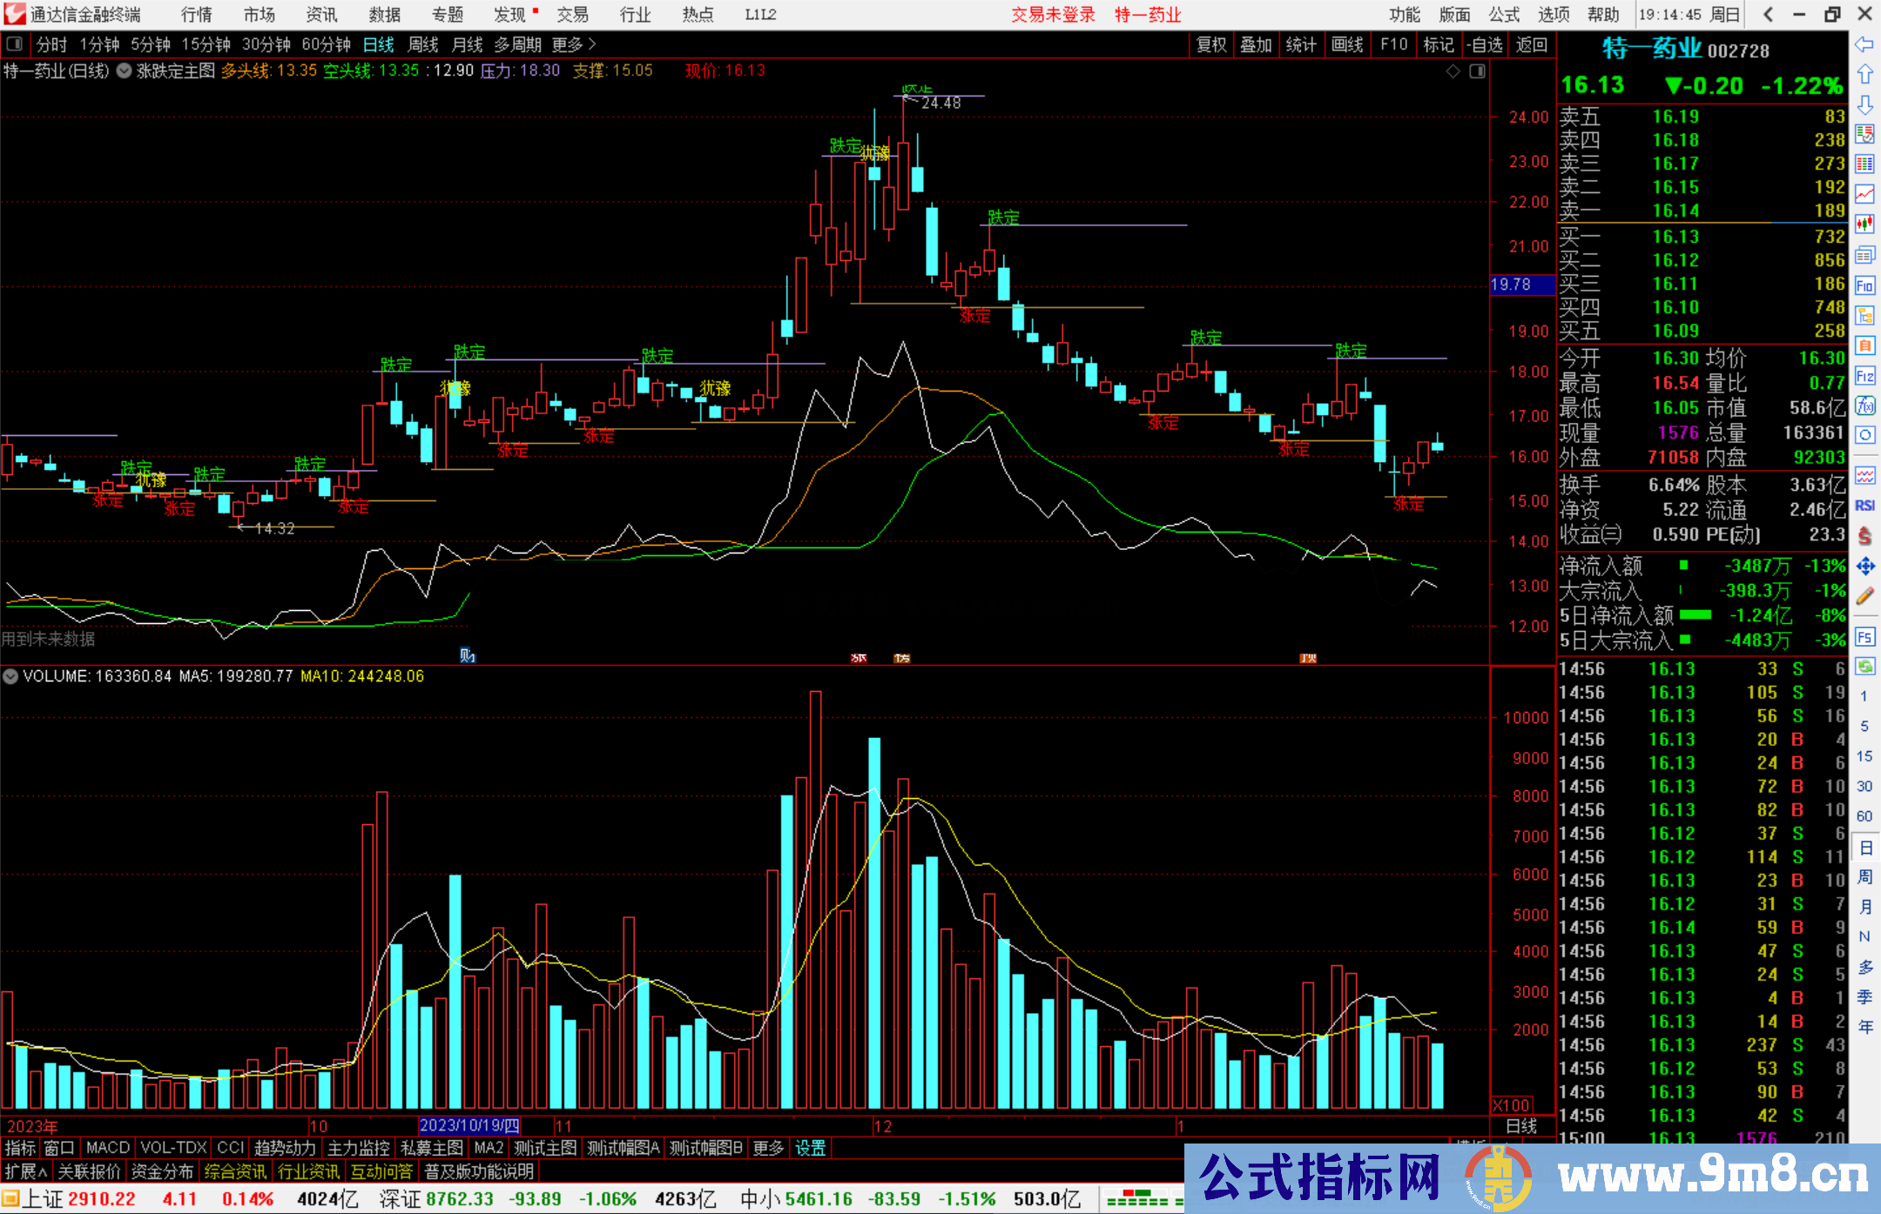Click the wavy lines indicator sidebar icon
This screenshot has height=1214, width=1881.
pyautogui.click(x=1864, y=475)
